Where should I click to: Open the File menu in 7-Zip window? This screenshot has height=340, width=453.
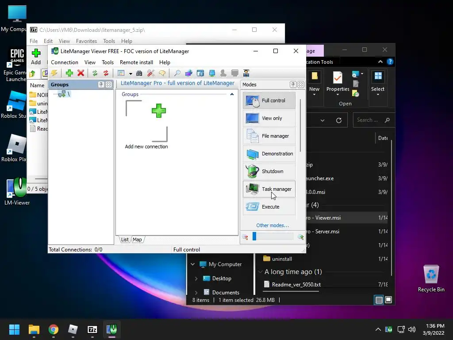pyautogui.click(x=34, y=41)
